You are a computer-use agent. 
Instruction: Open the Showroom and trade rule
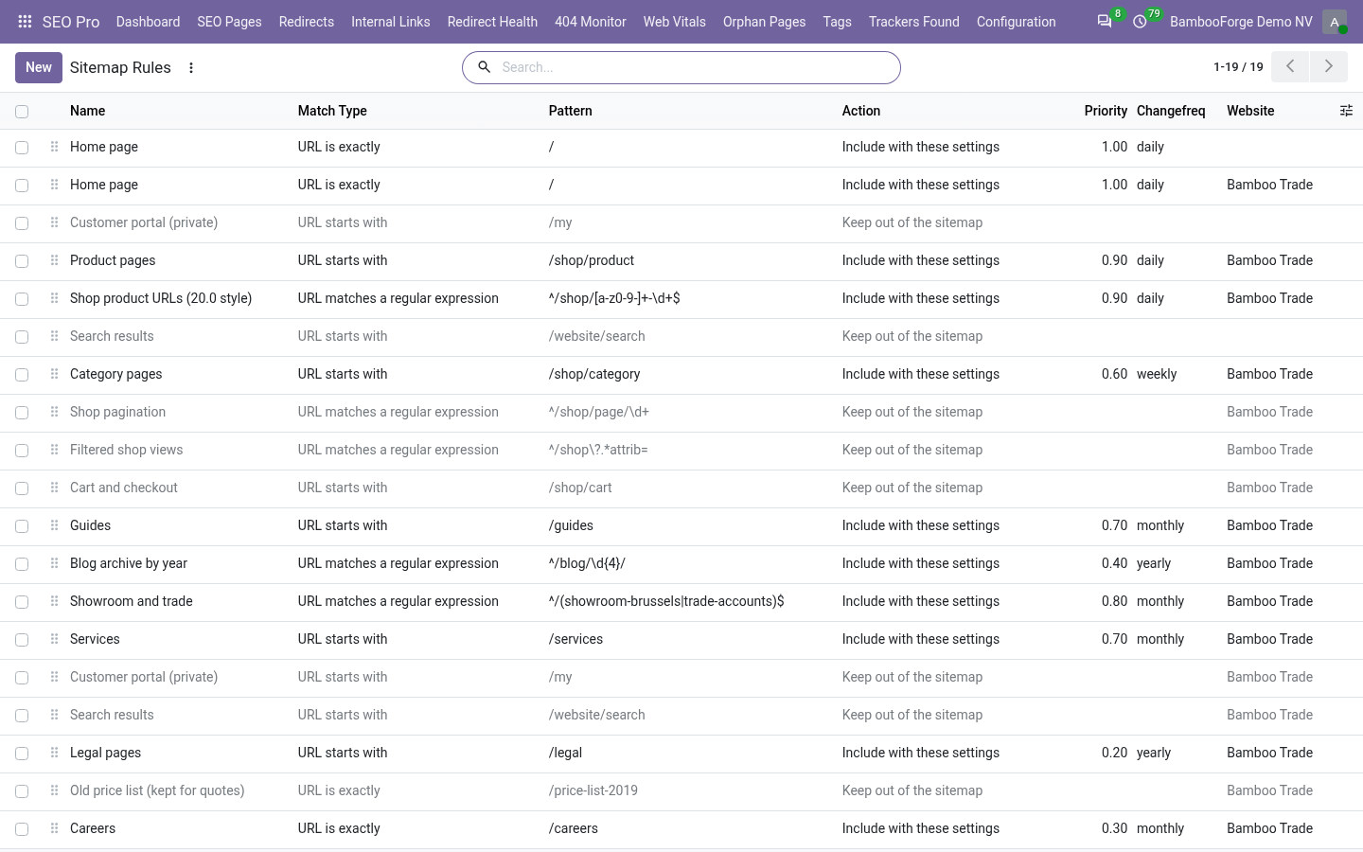pos(132,601)
